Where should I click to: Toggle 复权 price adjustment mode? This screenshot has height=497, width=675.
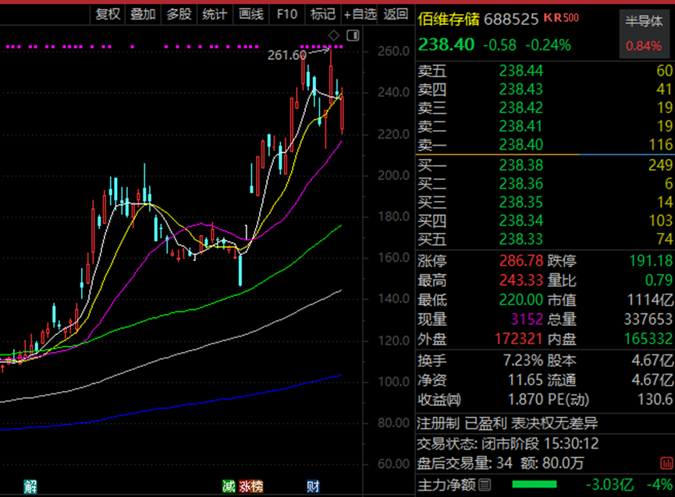click(x=107, y=13)
